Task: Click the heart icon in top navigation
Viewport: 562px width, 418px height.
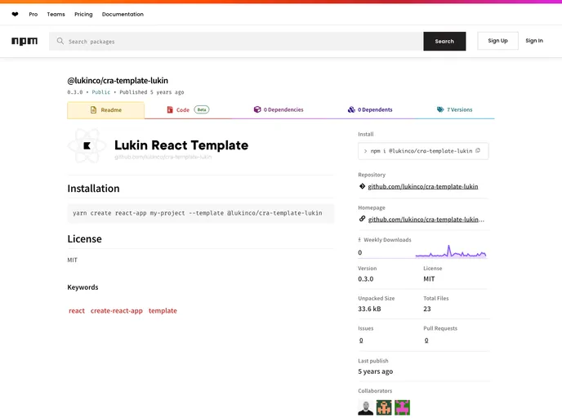Action: (15, 15)
